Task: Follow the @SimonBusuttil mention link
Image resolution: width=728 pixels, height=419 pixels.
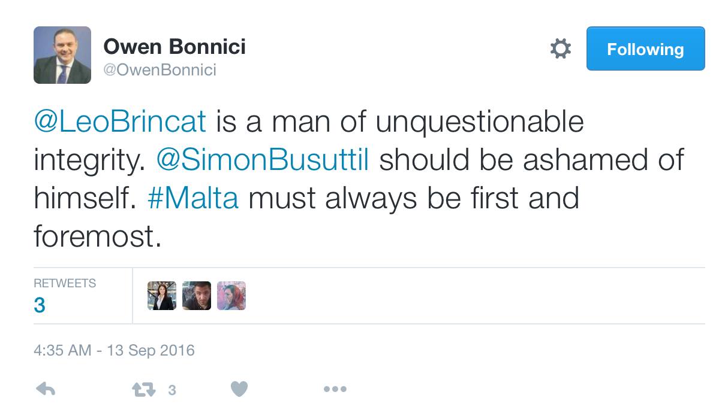Action: pos(262,160)
